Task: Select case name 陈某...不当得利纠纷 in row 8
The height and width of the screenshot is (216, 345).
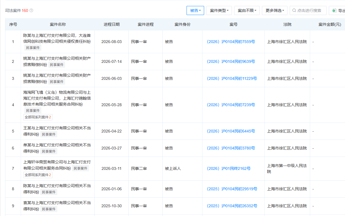Action: (57, 189)
